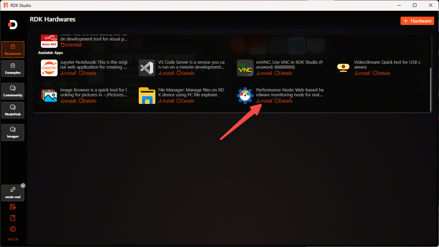Open the Image Browser picture icon

(x=49, y=95)
